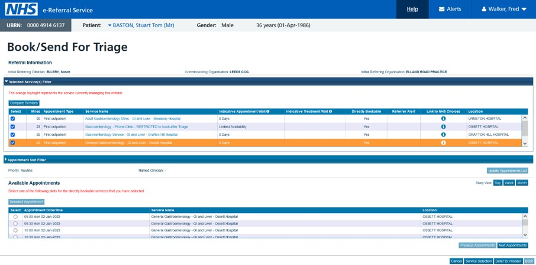
Task: Open NHS Choices info in orange Ossett row
Action: pyautogui.click(x=443, y=143)
